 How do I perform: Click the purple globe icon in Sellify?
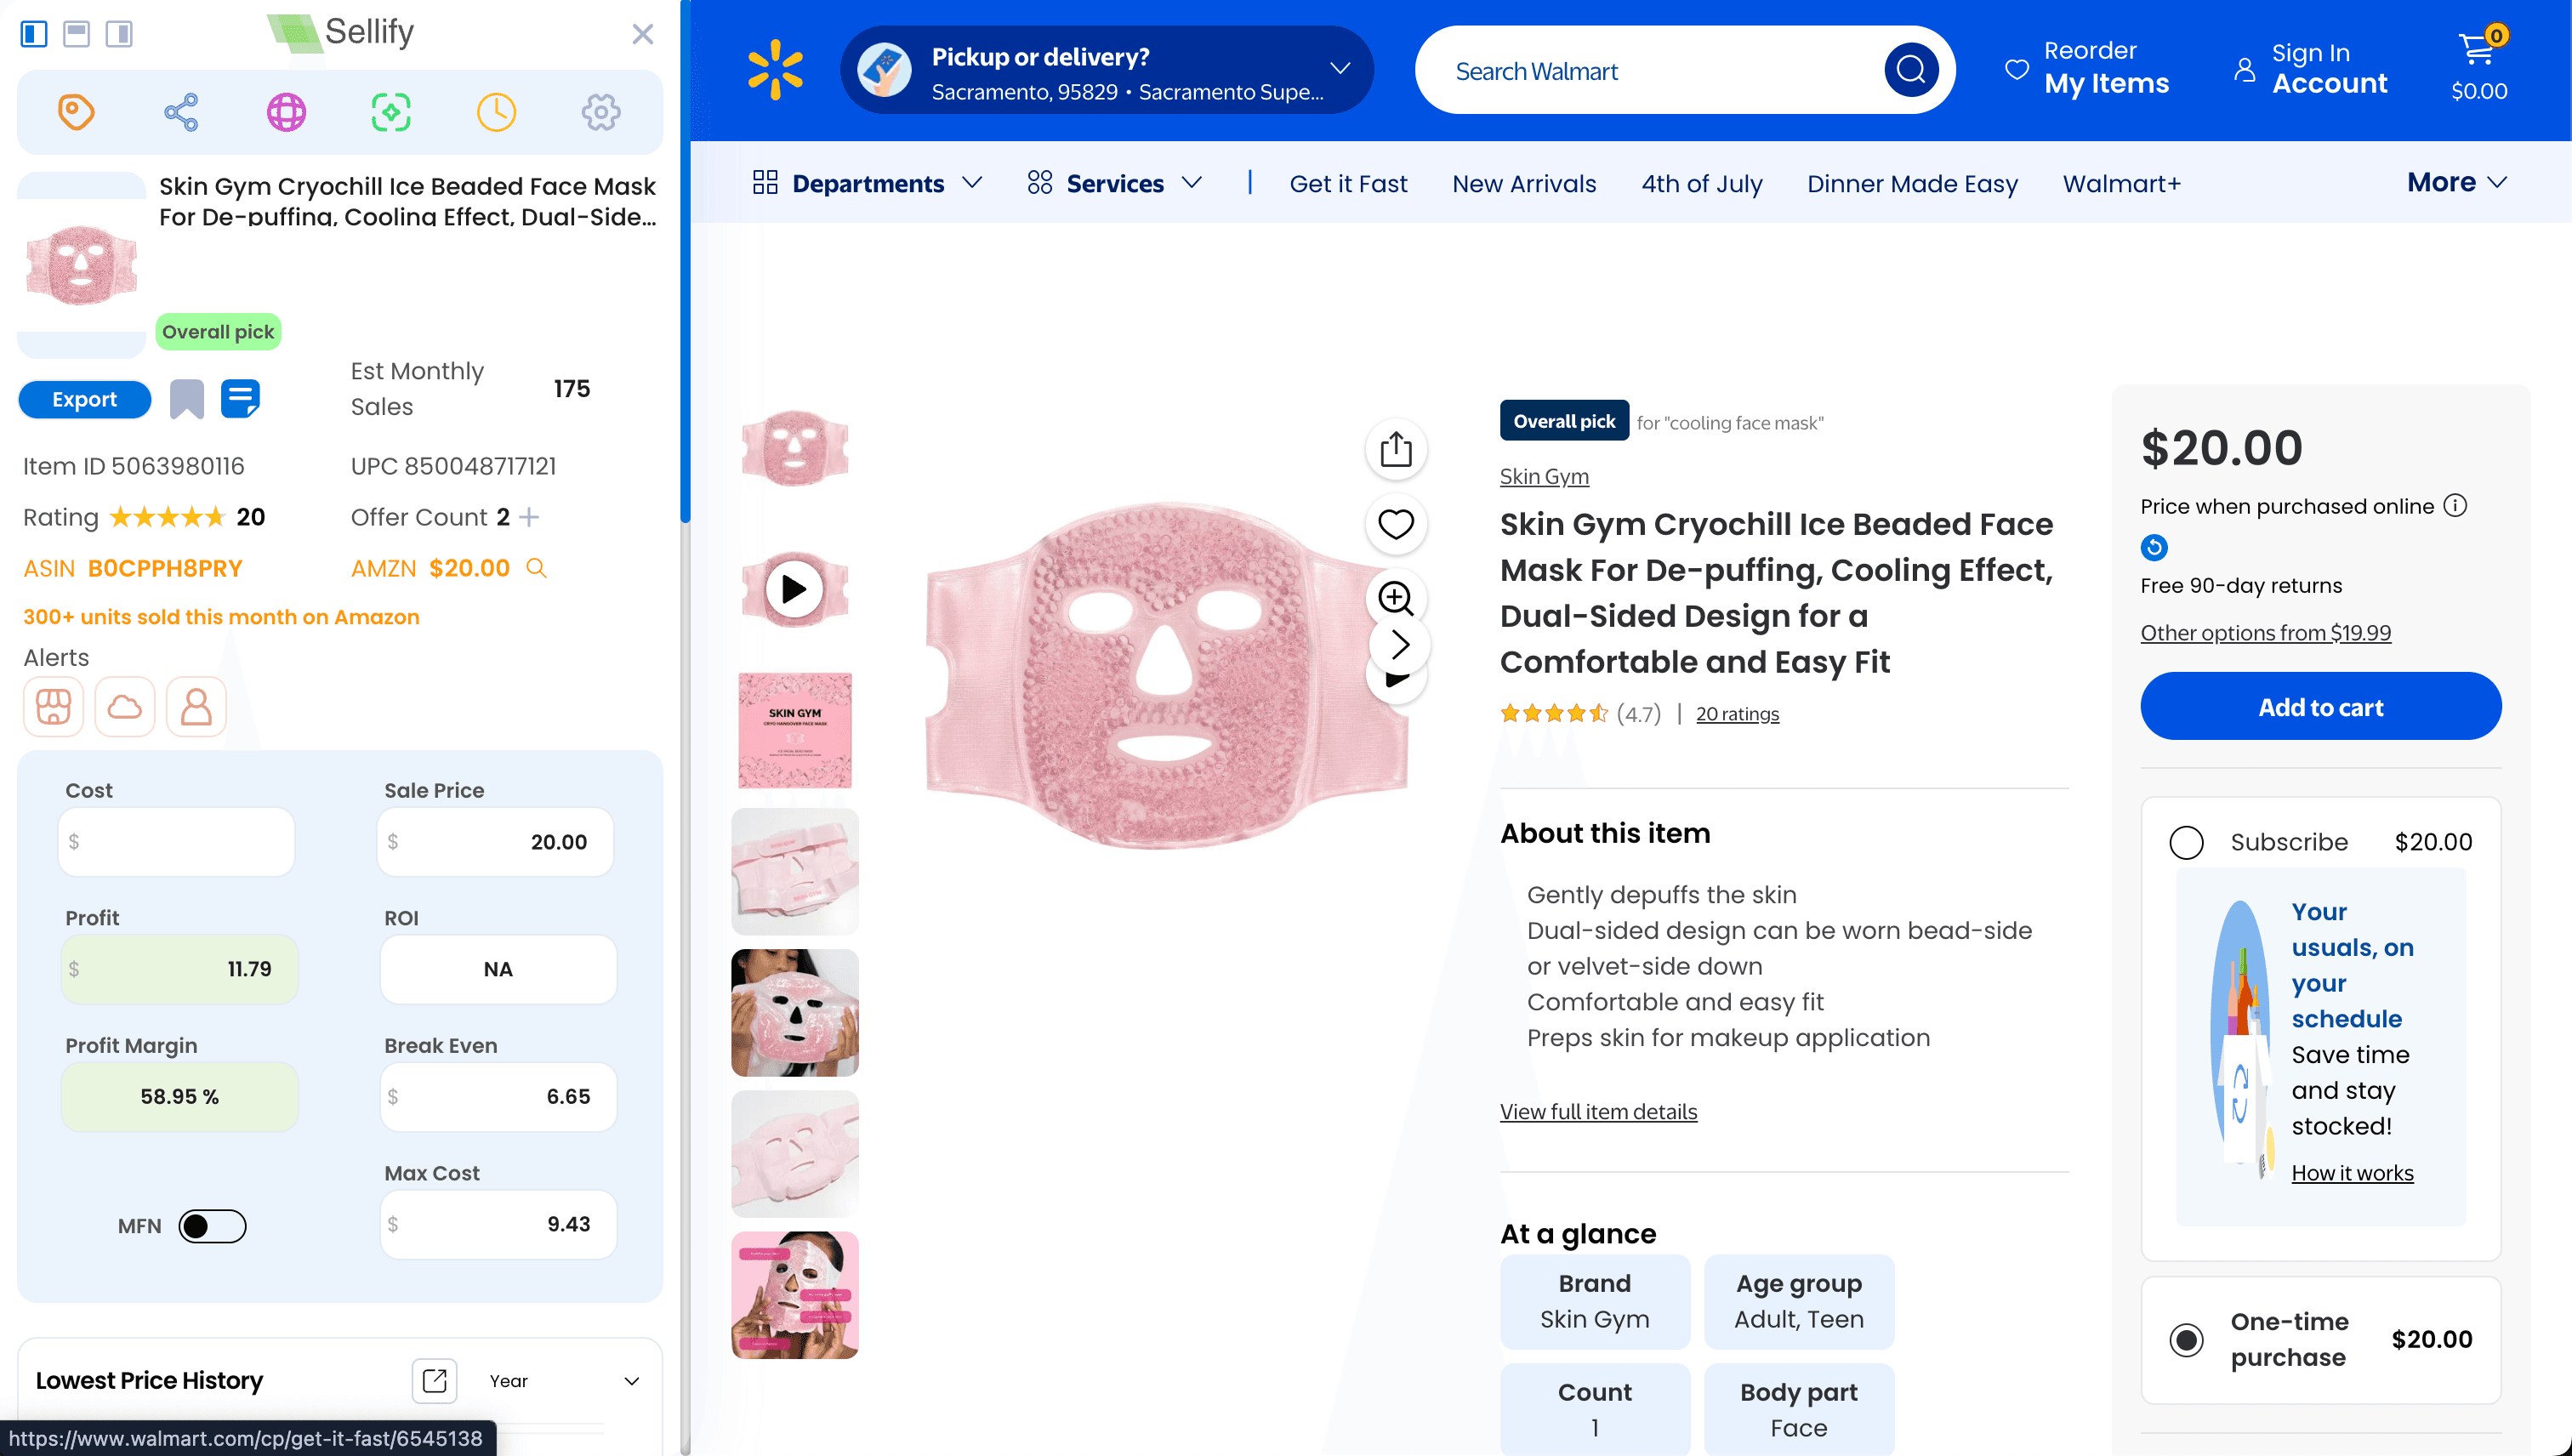[286, 112]
